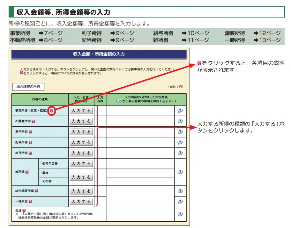The image size is (291, 228).
Task: Click the blue question icon in the 給与所得 row
Action: click(181, 153)
